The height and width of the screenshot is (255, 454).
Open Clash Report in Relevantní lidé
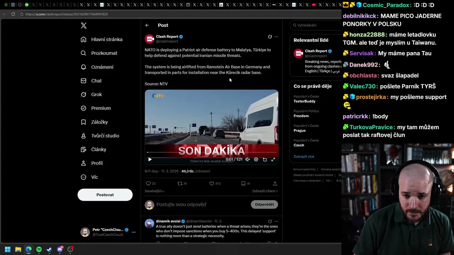pyautogui.click(x=316, y=51)
